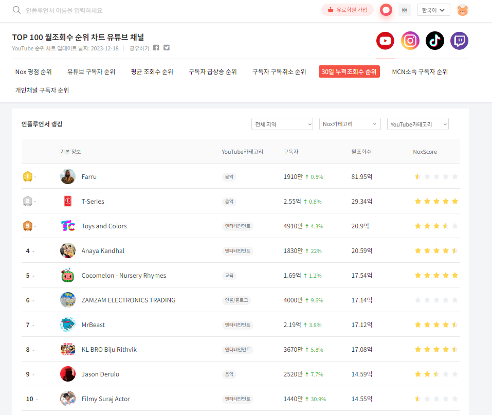Click the search magnifier icon

point(16,10)
